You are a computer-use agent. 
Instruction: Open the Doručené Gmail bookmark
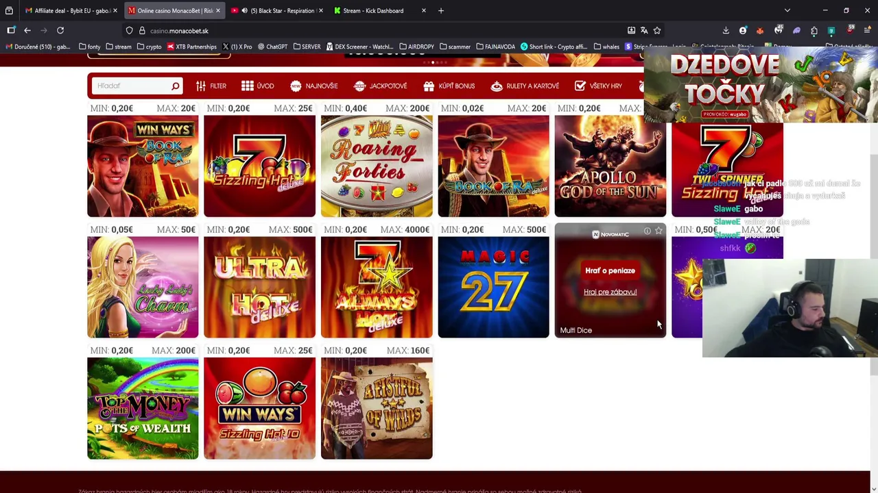38,47
